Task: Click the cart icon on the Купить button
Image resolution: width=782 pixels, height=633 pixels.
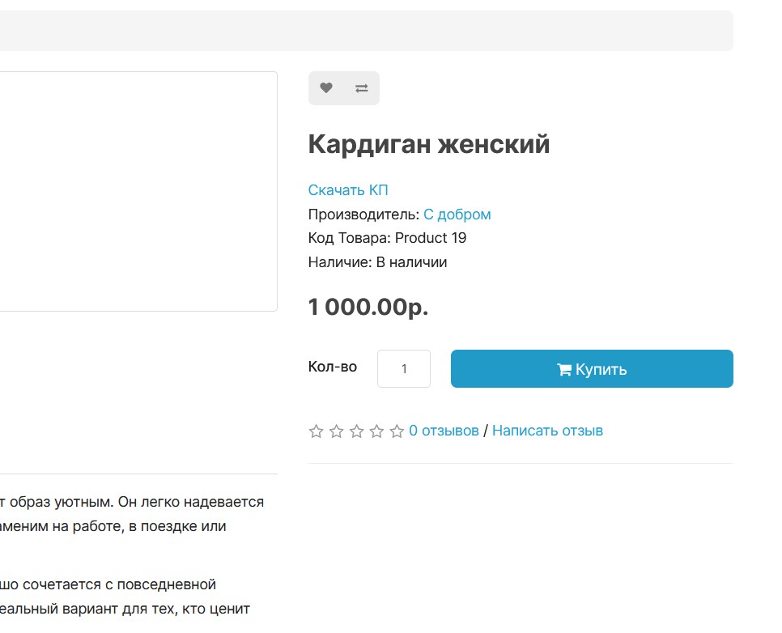Action: click(564, 370)
